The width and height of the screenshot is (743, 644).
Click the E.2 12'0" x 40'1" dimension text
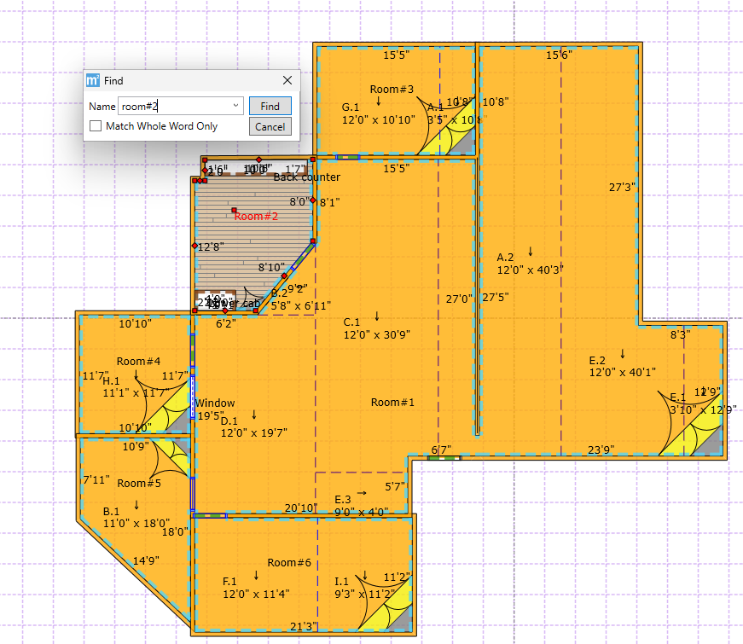click(622, 366)
